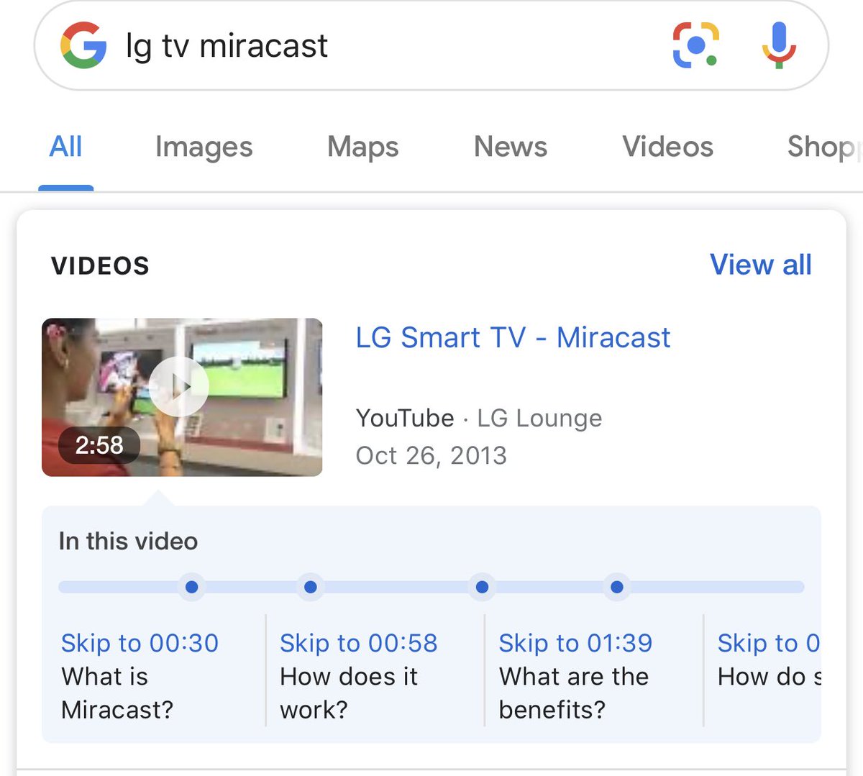863x776 pixels.
Task: Switch to the News tab
Action: 511,147
